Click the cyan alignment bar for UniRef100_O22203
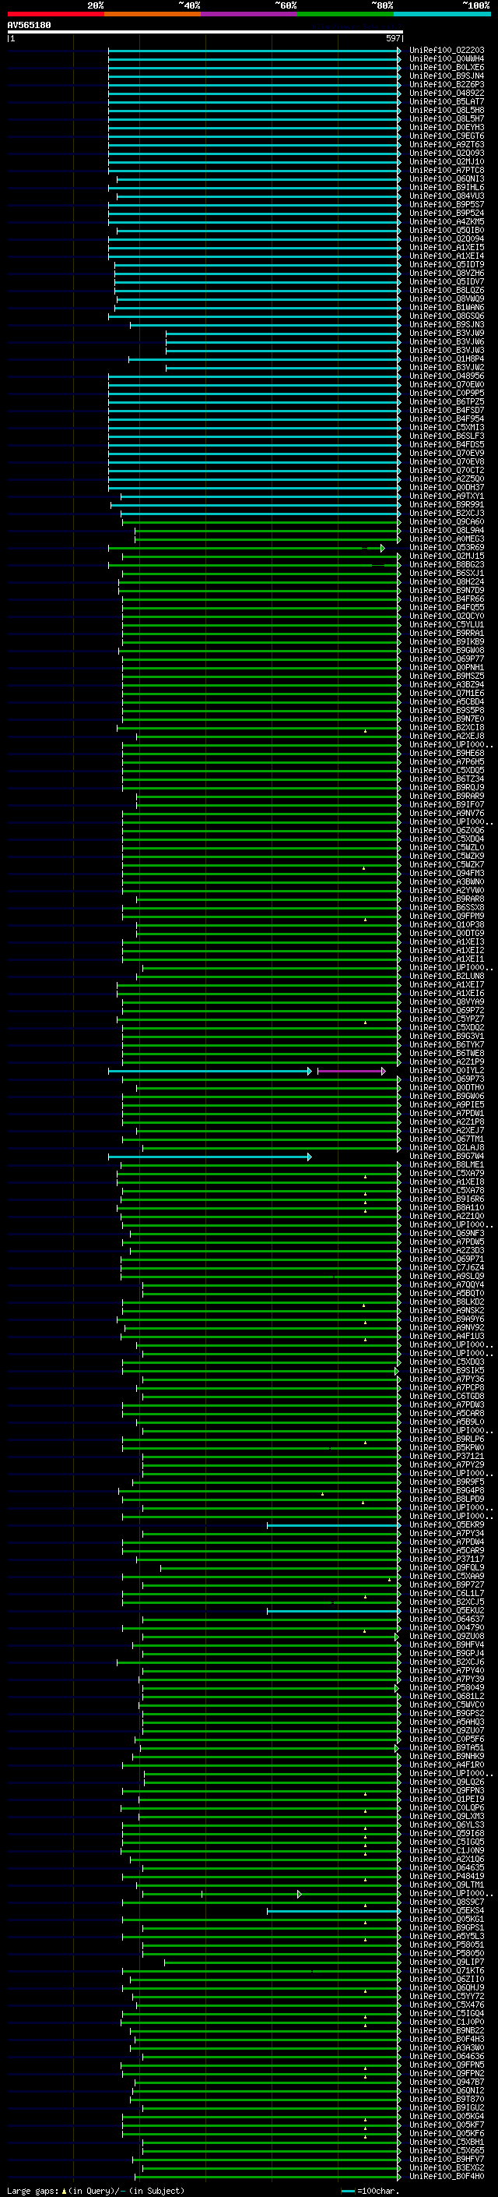 pos(254,51)
